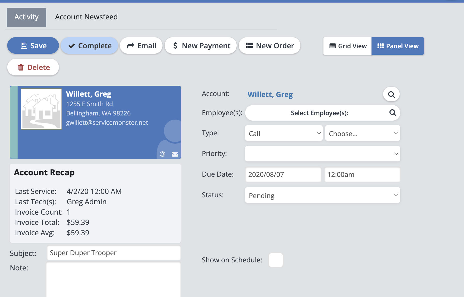Mark the activity as Complete

point(89,46)
